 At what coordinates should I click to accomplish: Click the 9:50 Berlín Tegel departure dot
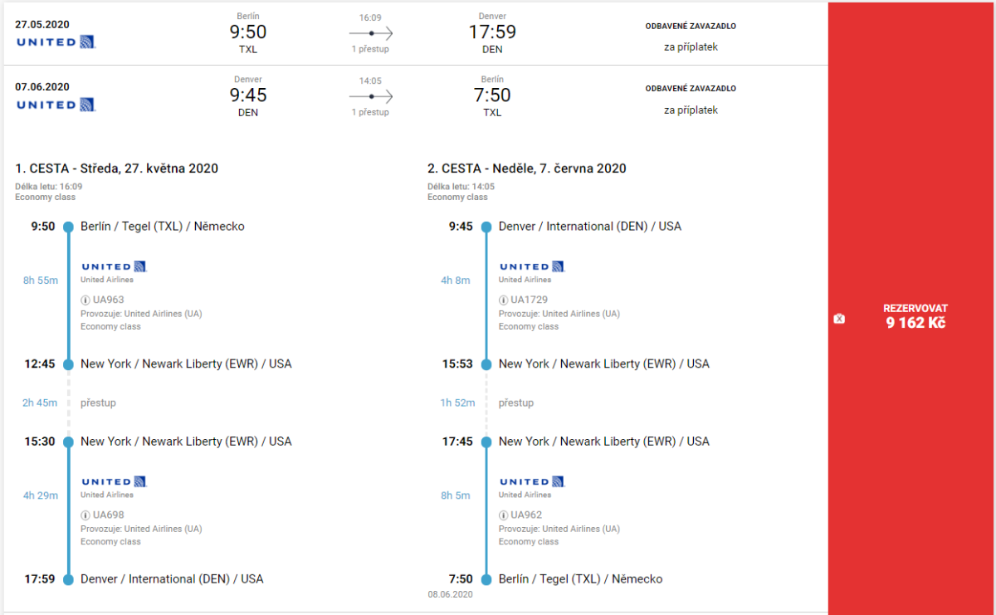(69, 227)
